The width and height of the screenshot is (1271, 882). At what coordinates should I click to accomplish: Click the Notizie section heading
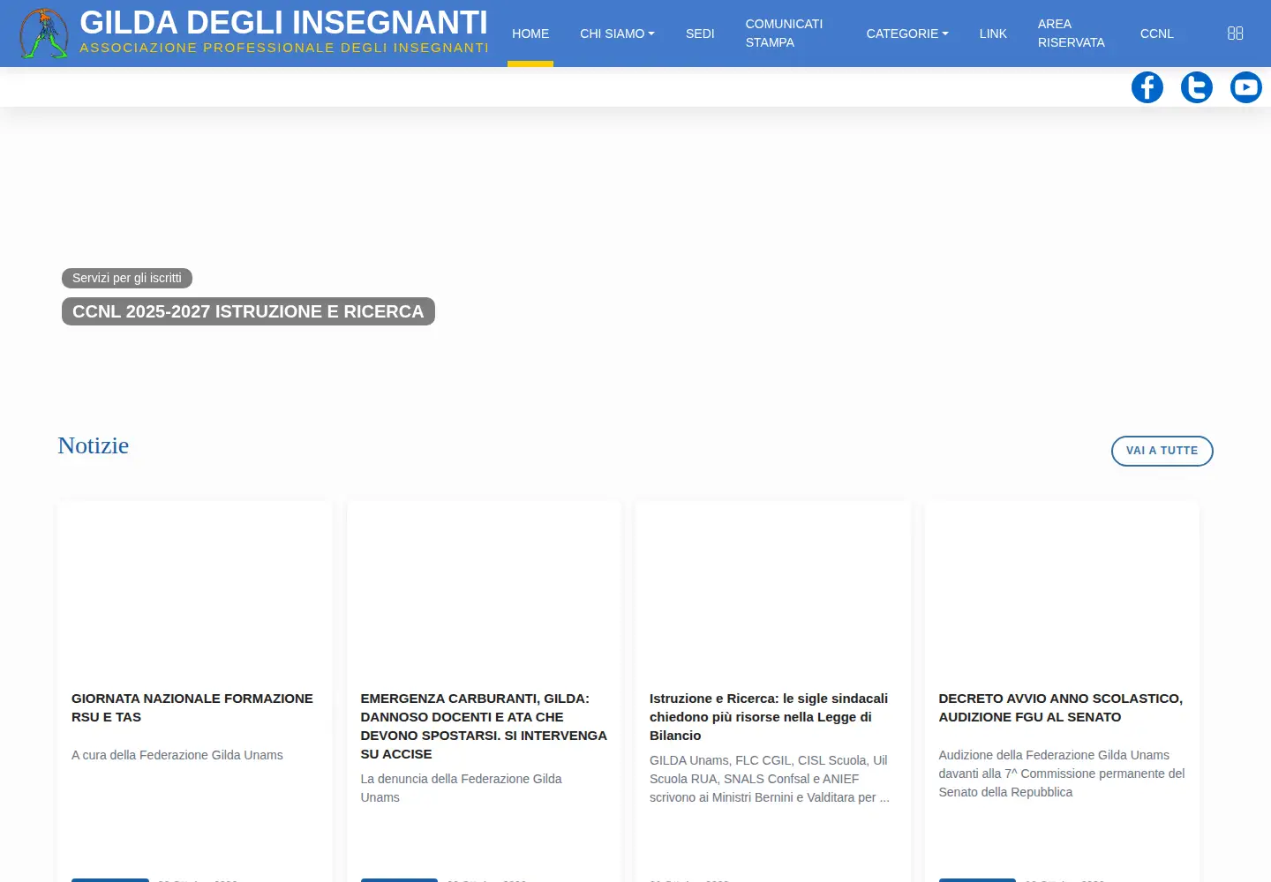point(94,445)
